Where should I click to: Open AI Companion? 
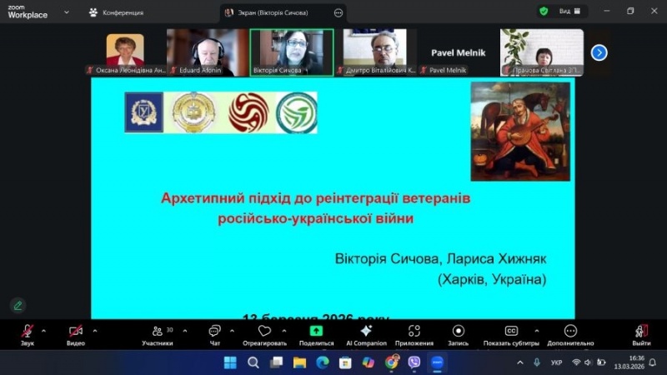[x=366, y=332]
